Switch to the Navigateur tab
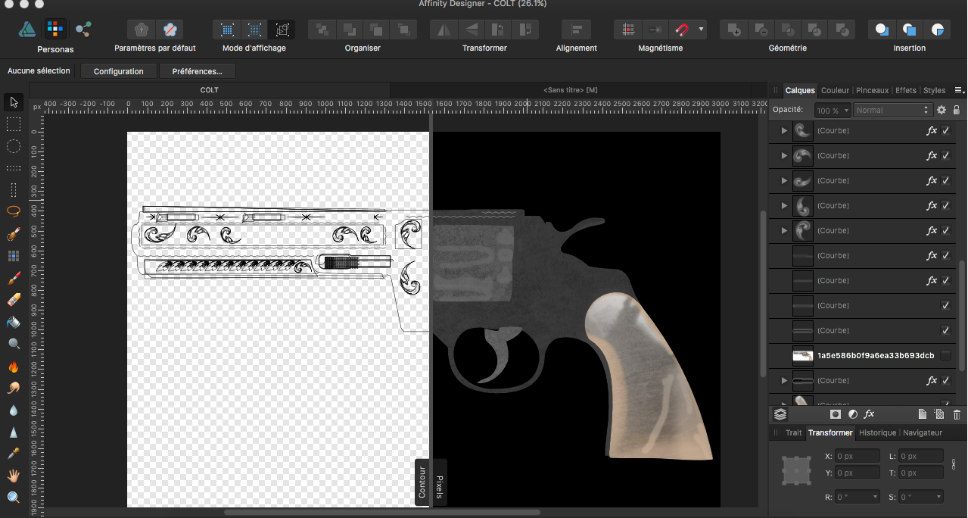 pyautogui.click(x=923, y=432)
